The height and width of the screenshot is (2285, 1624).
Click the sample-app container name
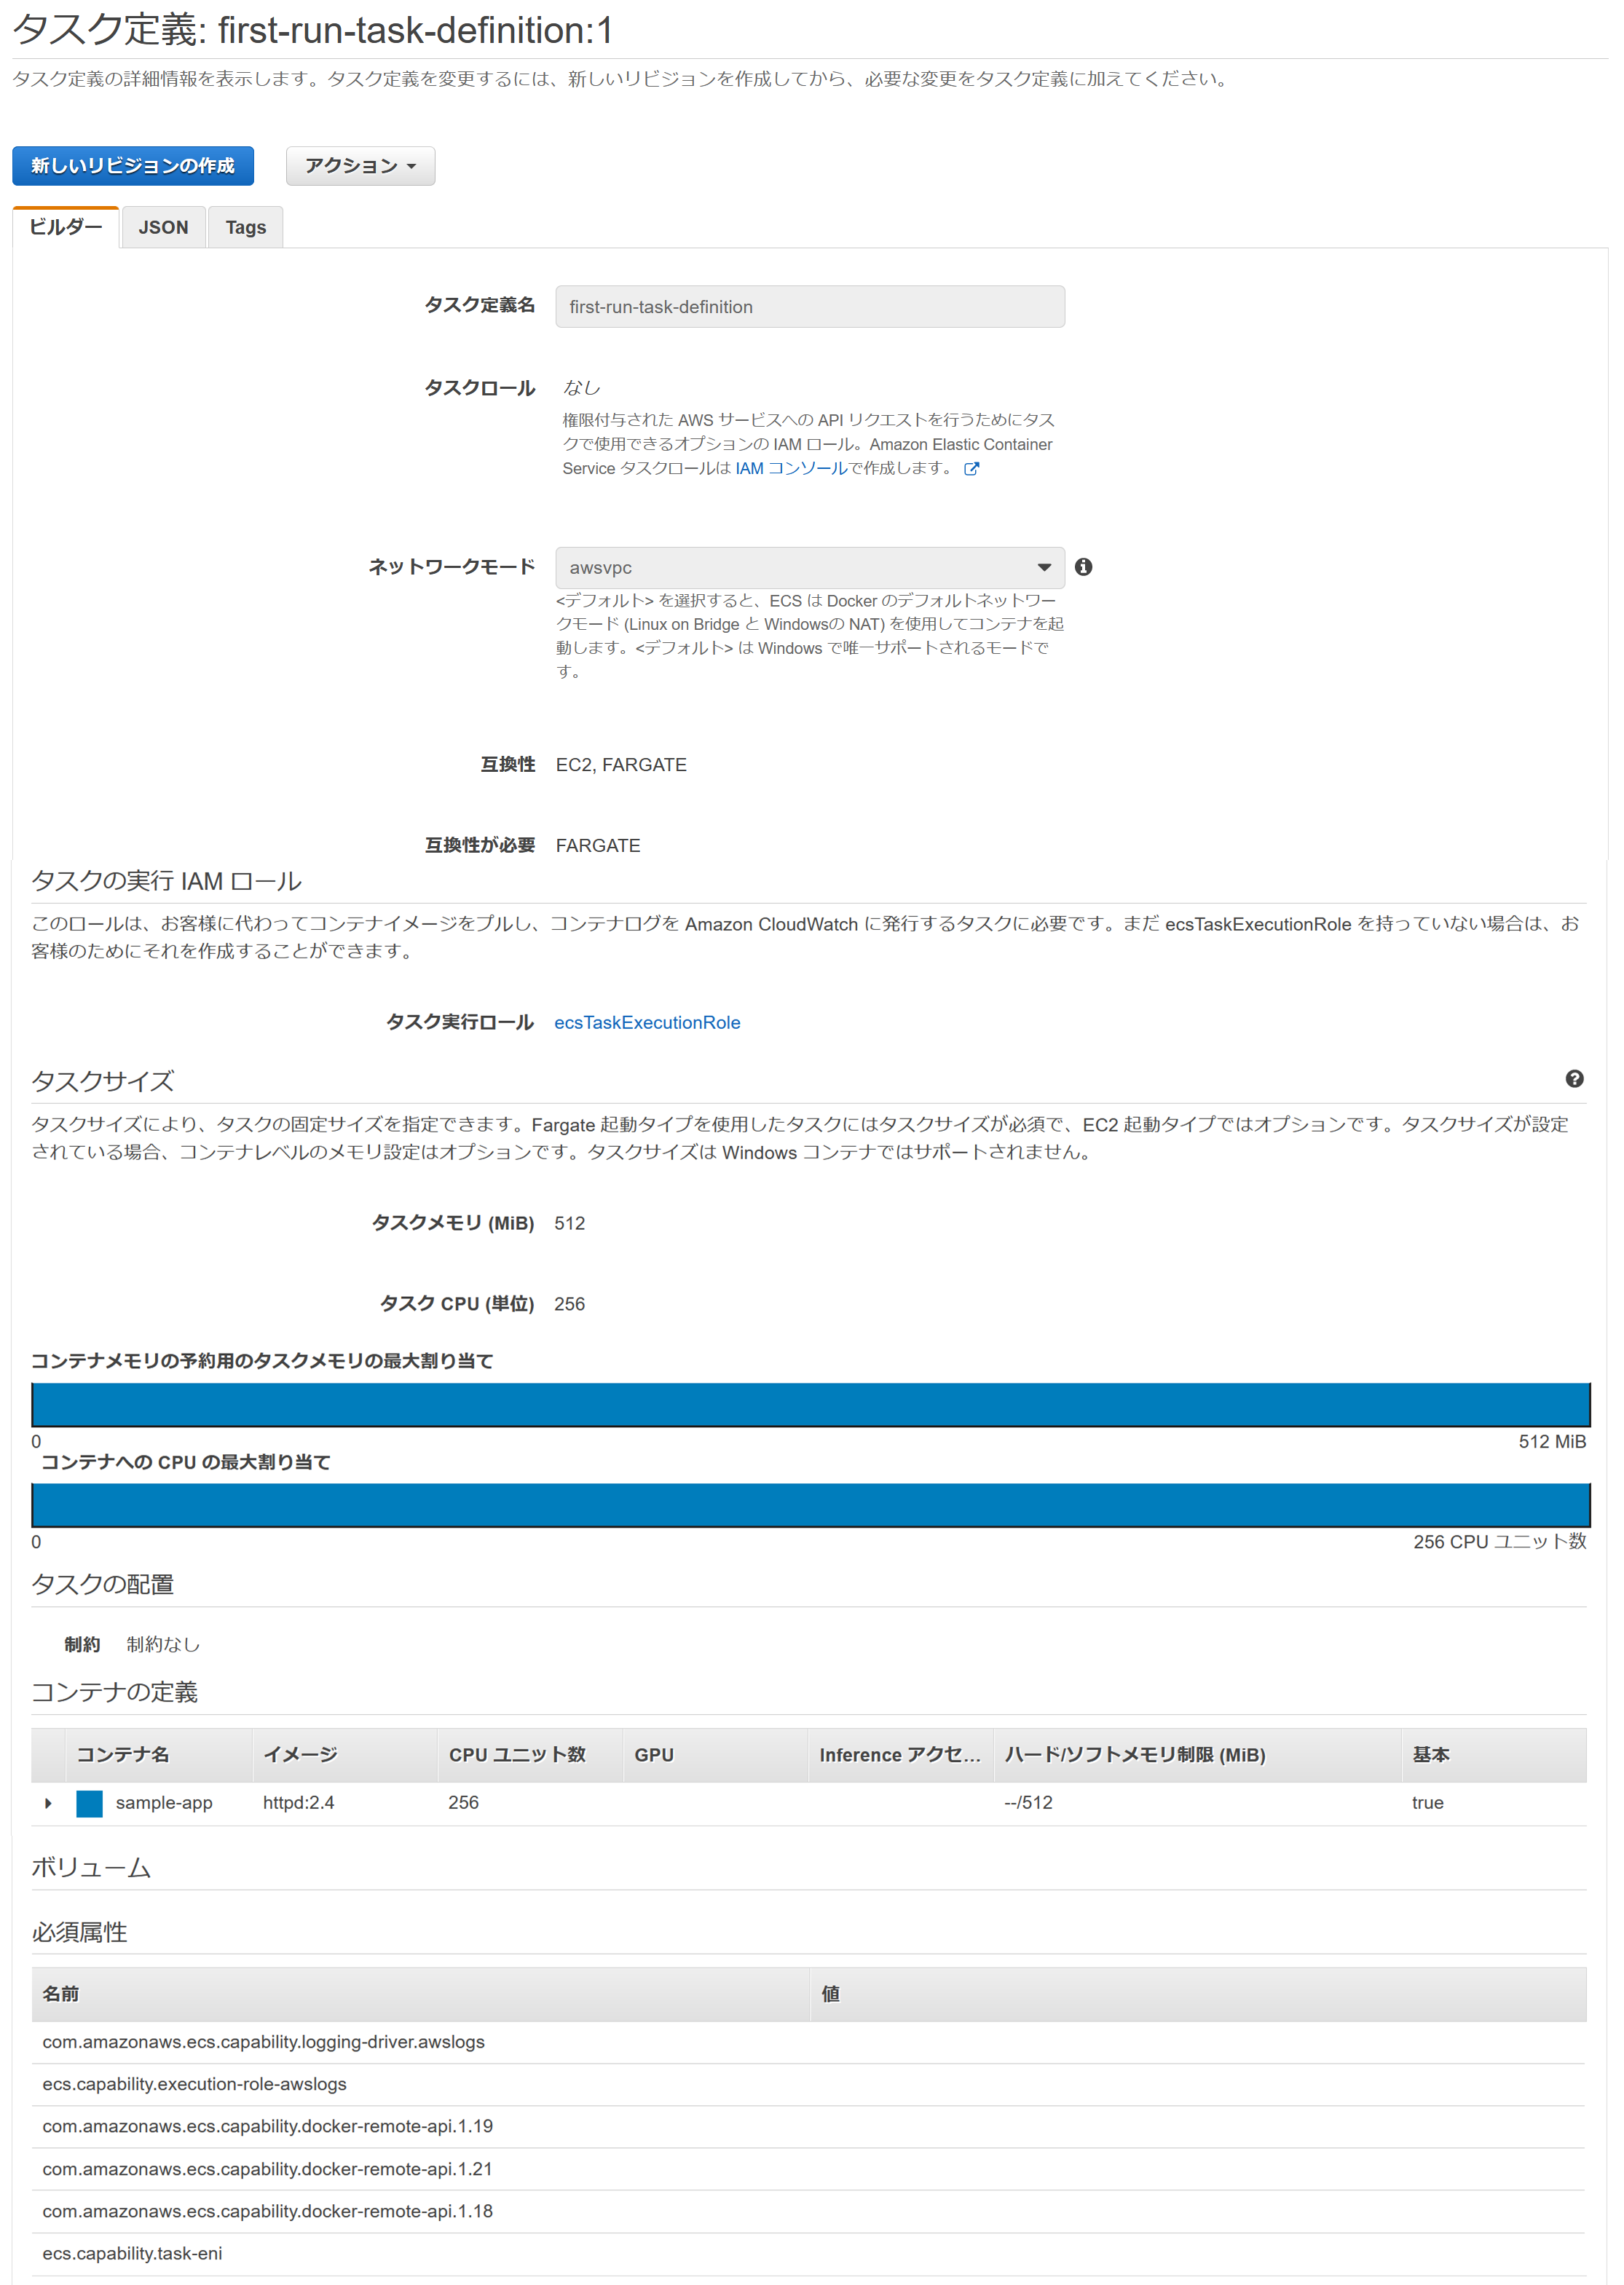[x=164, y=1803]
